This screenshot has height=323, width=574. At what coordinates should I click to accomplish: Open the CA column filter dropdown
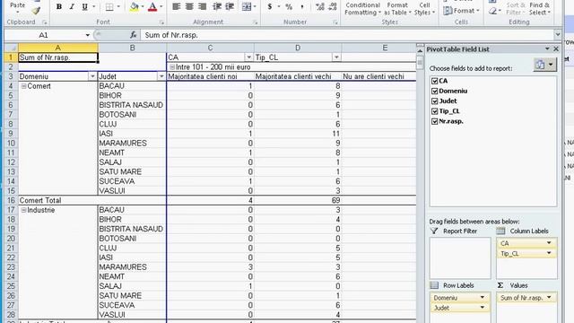248,57
